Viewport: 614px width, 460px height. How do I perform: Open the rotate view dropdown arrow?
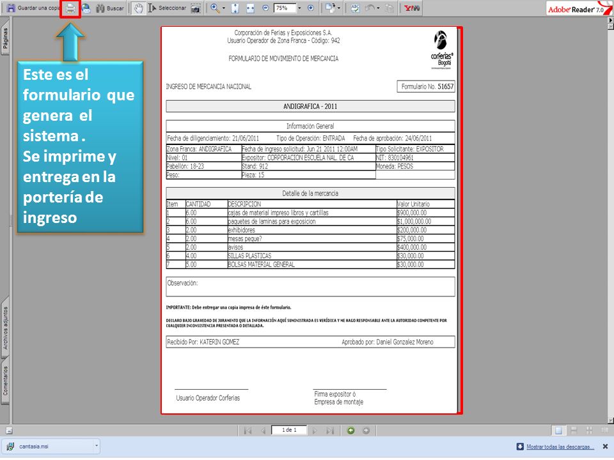pos(339,8)
